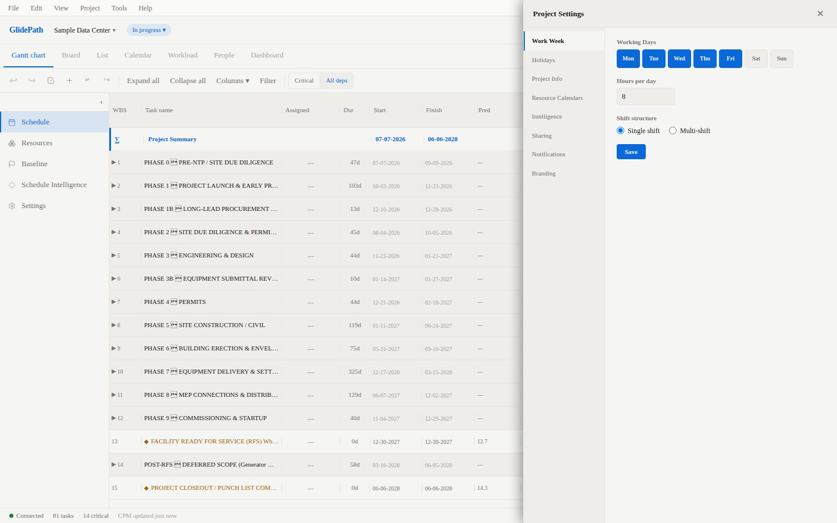The height and width of the screenshot is (523, 837).
Task: Click the Schedule calendar icon in the sidebar
Action: (x=12, y=122)
